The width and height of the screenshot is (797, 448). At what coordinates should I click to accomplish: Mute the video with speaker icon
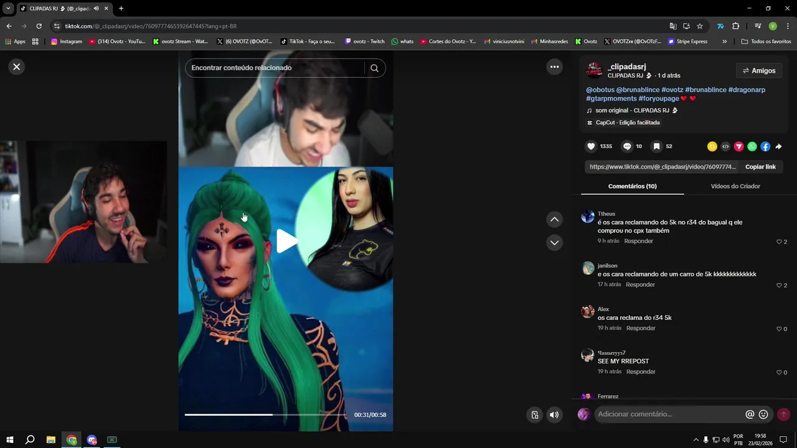(554, 415)
